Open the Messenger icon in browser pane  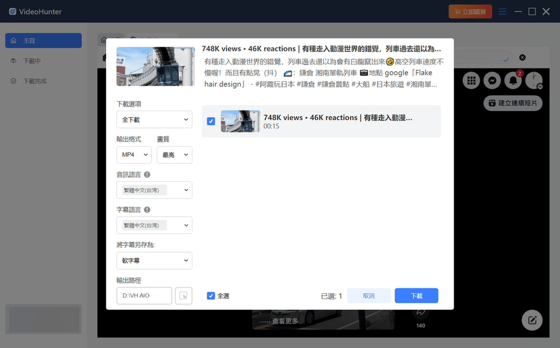point(492,81)
